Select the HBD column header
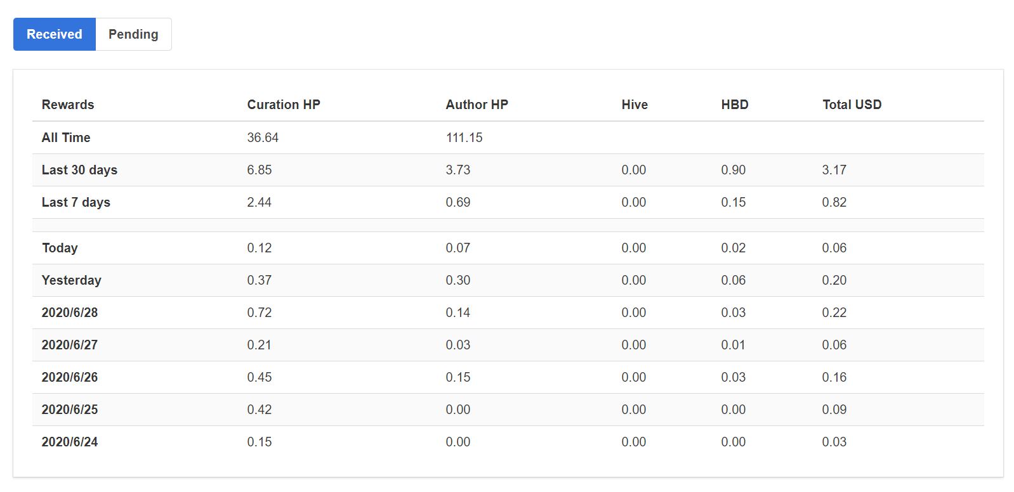 pyautogui.click(x=735, y=105)
